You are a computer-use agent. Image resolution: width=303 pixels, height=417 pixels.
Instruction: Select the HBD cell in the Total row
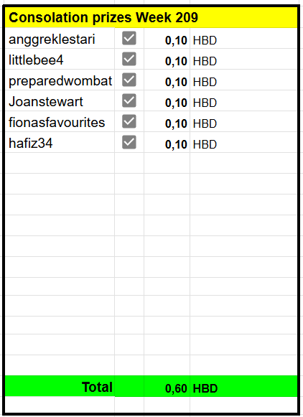click(243, 386)
